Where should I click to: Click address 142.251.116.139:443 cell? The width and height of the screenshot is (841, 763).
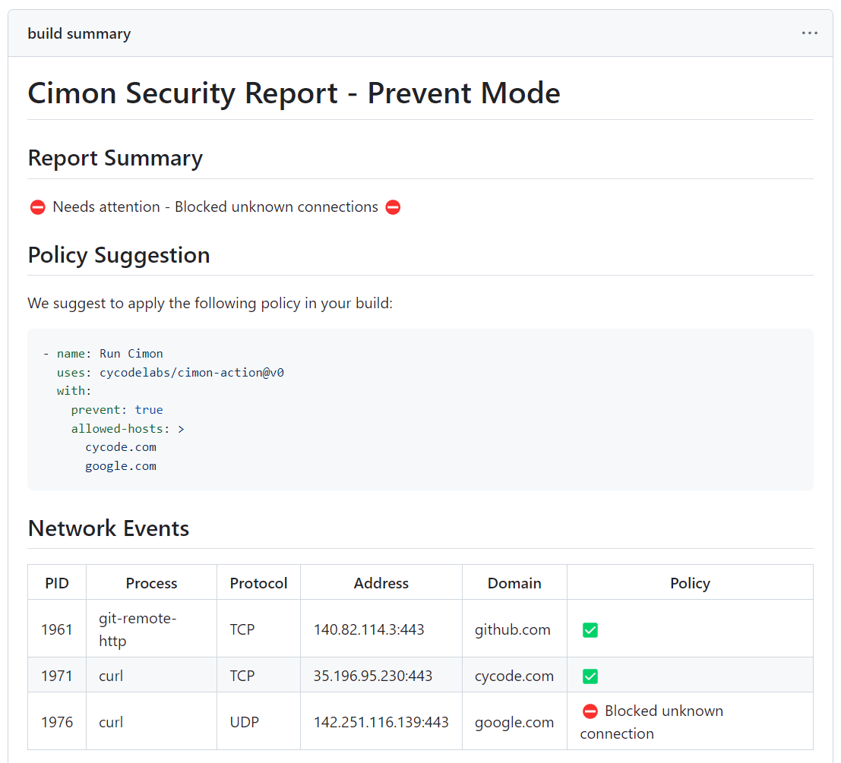tap(381, 722)
